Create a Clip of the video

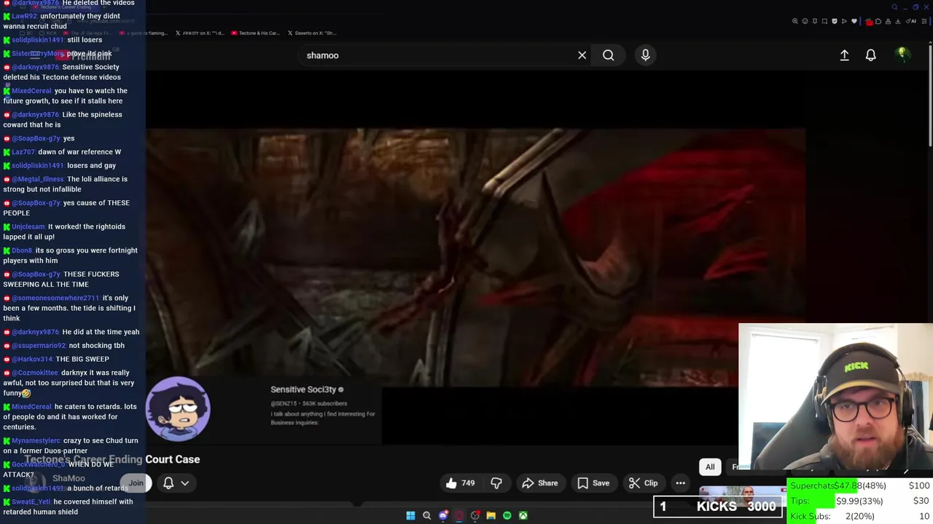click(x=644, y=483)
